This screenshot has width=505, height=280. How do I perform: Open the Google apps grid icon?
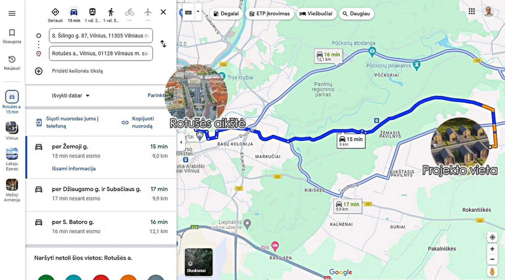click(x=472, y=11)
